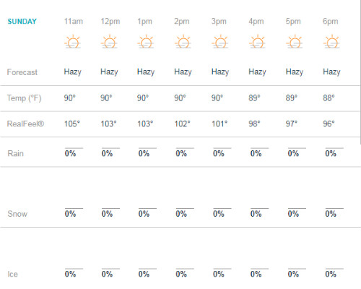
Task: Select the 6pm column header
Action: tap(331, 22)
